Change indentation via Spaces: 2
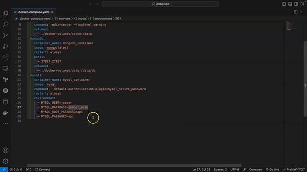The image size is (307, 172). (220, 170)
